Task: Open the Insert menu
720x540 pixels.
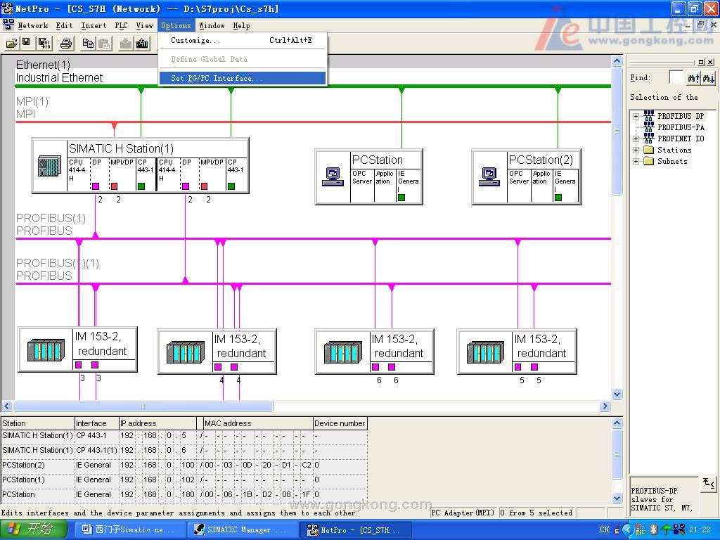Action: tap(94, 26)
